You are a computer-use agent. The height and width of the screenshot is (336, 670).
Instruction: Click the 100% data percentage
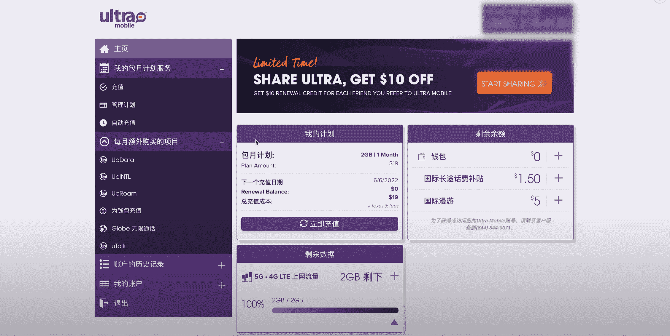(x=253, y=304)
